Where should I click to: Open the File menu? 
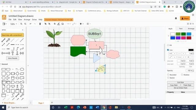(x=10, y=20)
